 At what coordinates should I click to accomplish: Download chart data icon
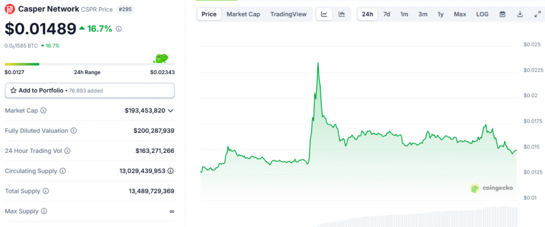(x=520, y=14)
